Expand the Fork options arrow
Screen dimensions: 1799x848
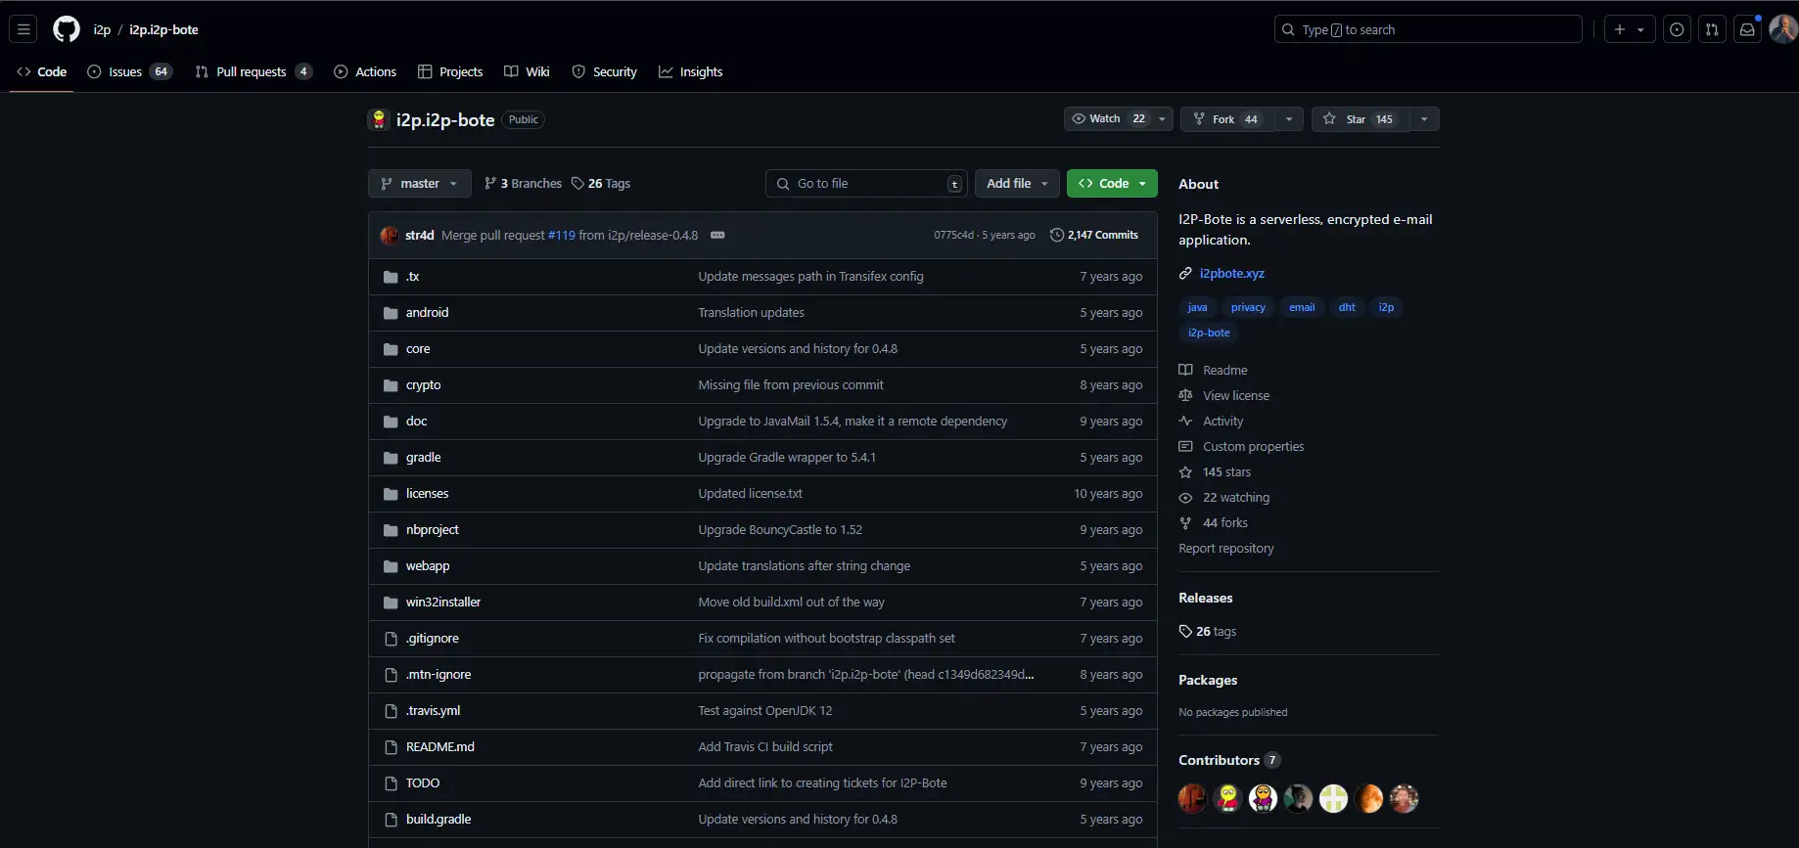(x=1289, y=119)
